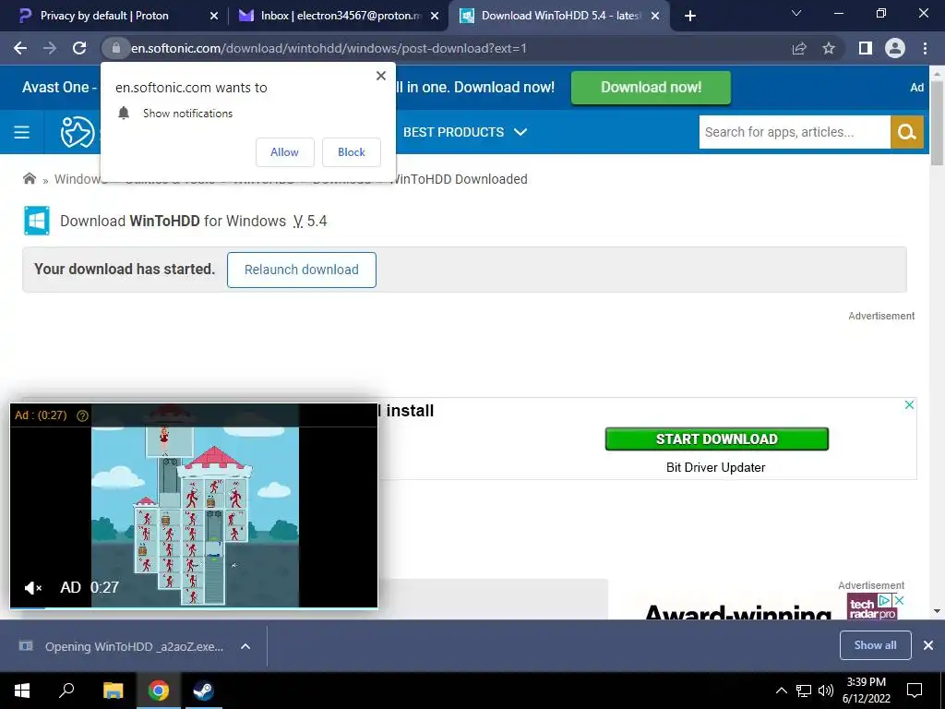Expand download item options chevron
Image resolution: width=945 pixels, height=709 pixels.
pyautogui.click(x=245, y=646)
